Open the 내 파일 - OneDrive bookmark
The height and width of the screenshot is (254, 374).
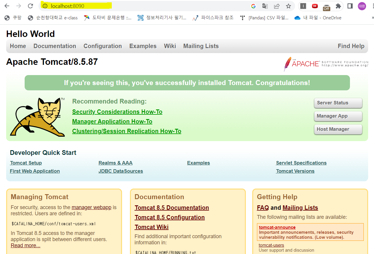click(x=318, y=18)
